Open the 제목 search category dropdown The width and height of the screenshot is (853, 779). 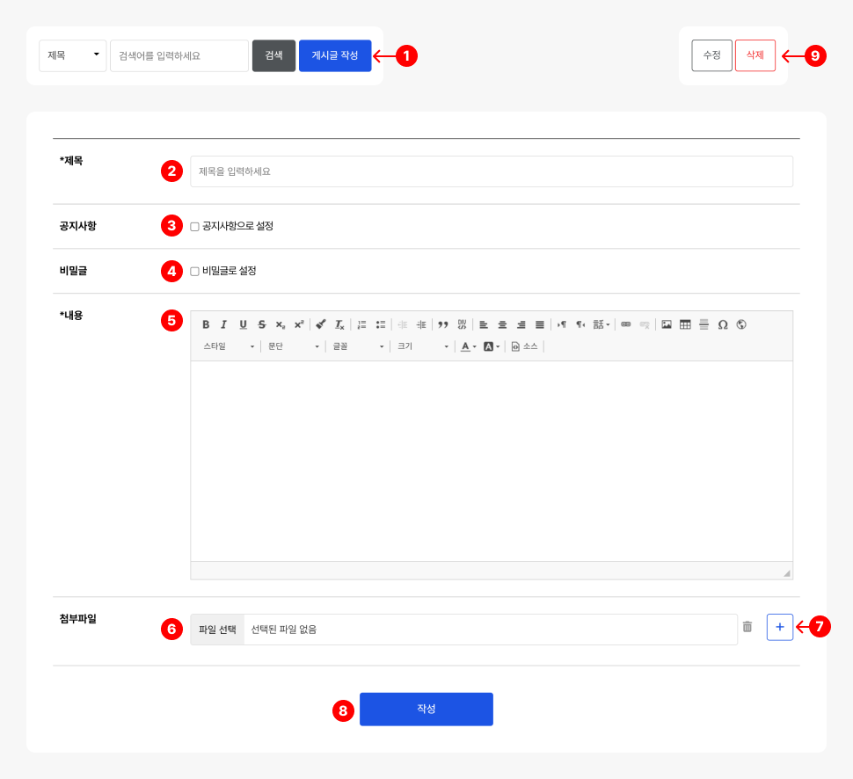click(73, 55)
